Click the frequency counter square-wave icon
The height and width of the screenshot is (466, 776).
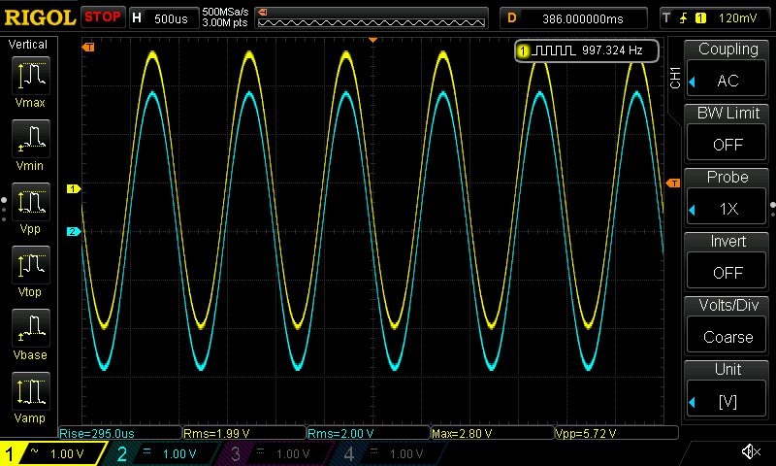click(x=554, y=50)
